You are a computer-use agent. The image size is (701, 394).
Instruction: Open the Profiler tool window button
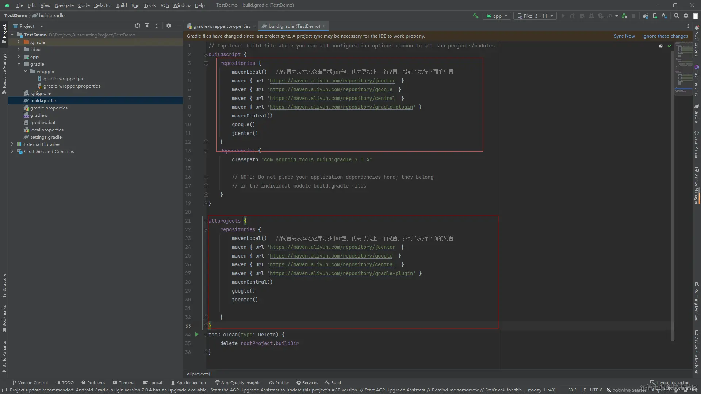tap(279, 383)
